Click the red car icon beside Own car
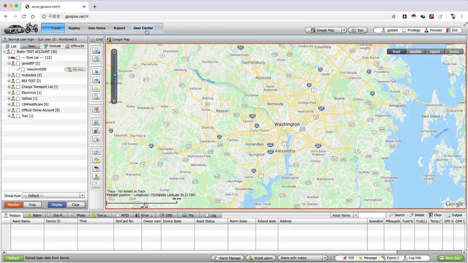Viewport: 468px width, 263px height. [13, 58]
